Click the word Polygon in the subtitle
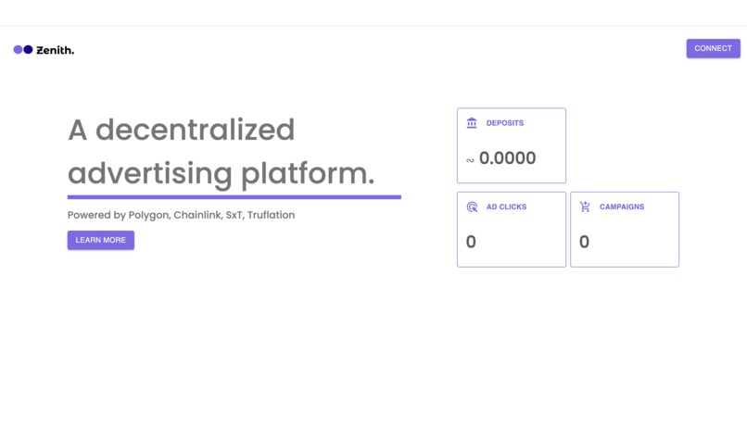The height and width of the screenshot is (426, 747). (x=148, y=215)
